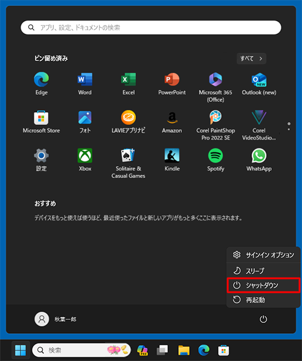The height and width of the screenshot is (361, 302).
Task: Open Outlook (new) app
Action: [x=259, y=84]
